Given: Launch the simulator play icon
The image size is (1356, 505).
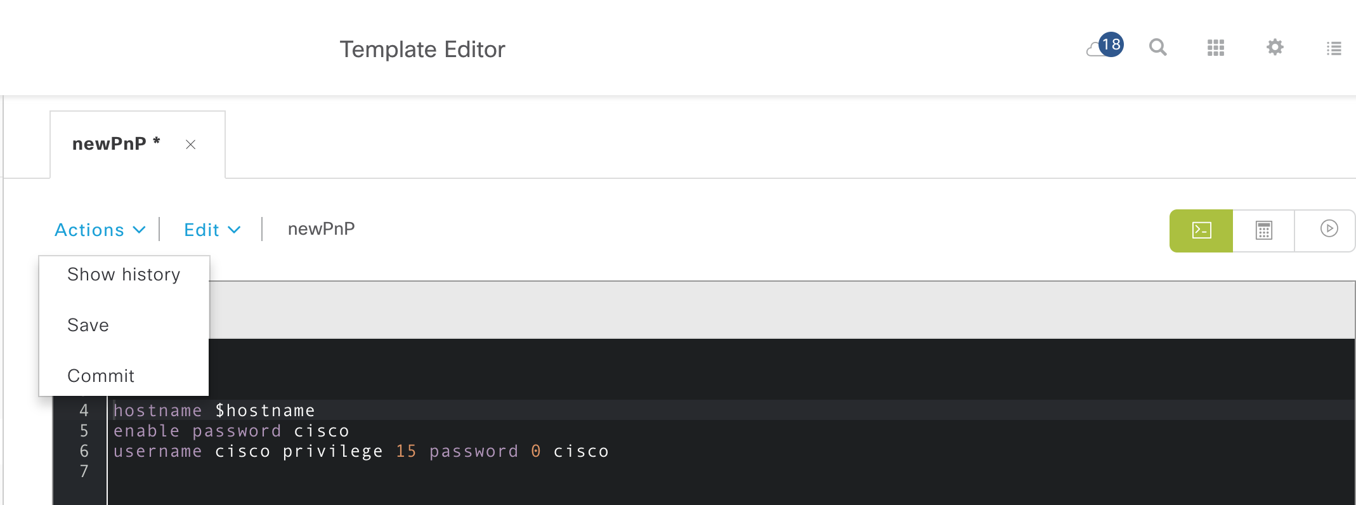Looking at the screenshot, I should [x=1329, y=229].
